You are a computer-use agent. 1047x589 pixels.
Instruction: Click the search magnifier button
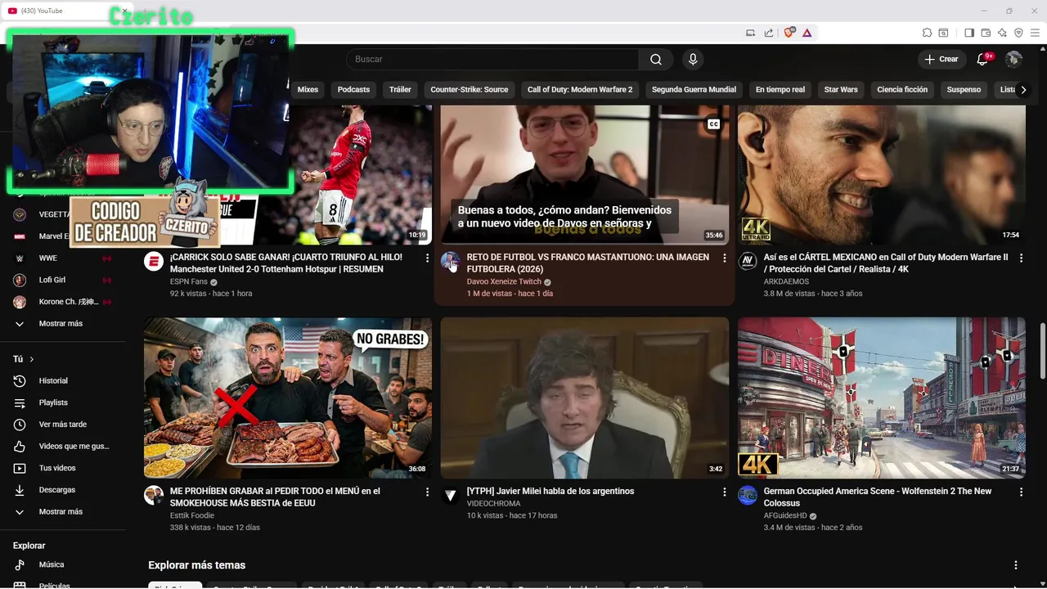656,59
